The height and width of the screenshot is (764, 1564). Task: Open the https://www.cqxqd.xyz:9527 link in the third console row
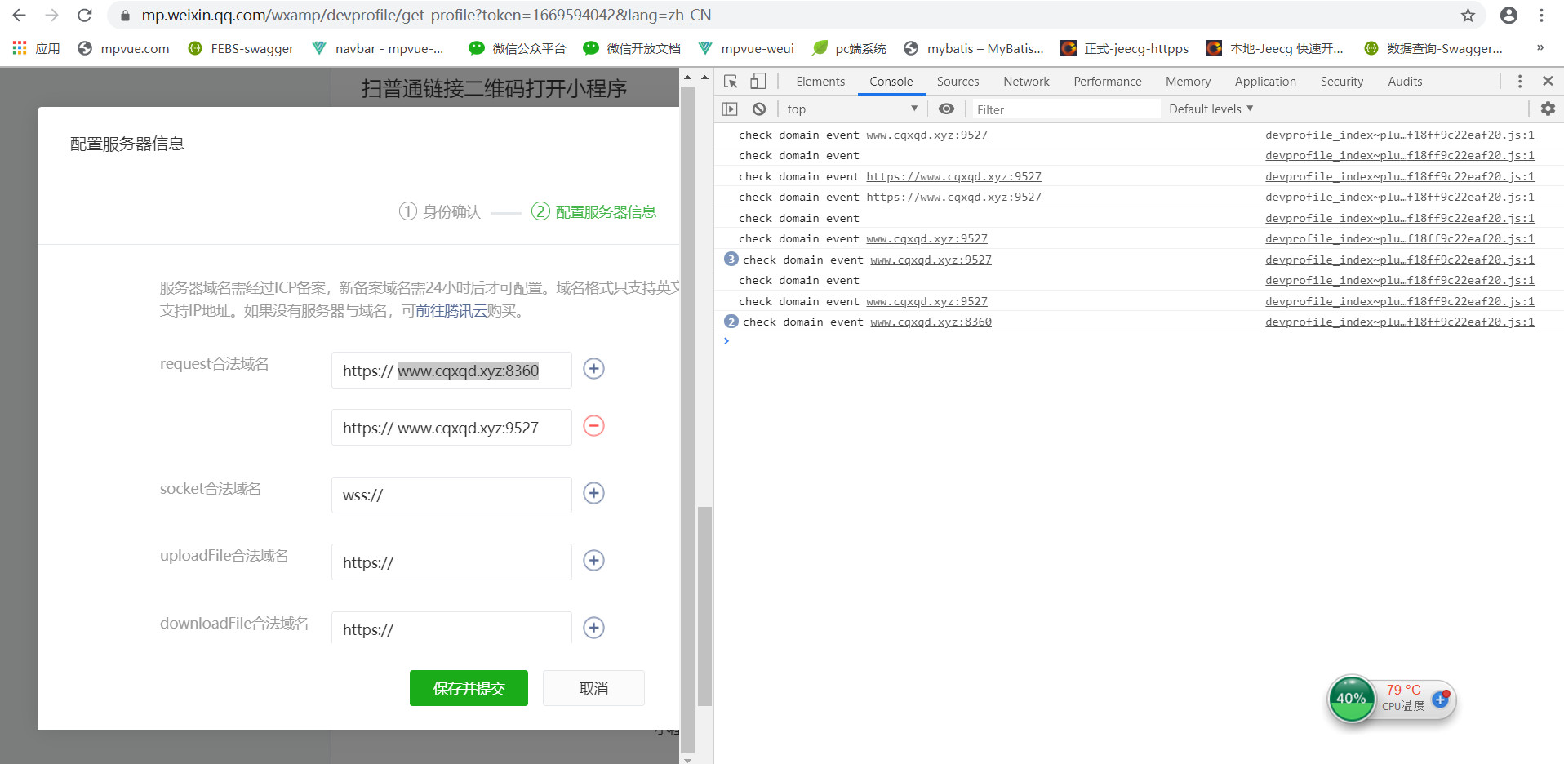(953, 176)
